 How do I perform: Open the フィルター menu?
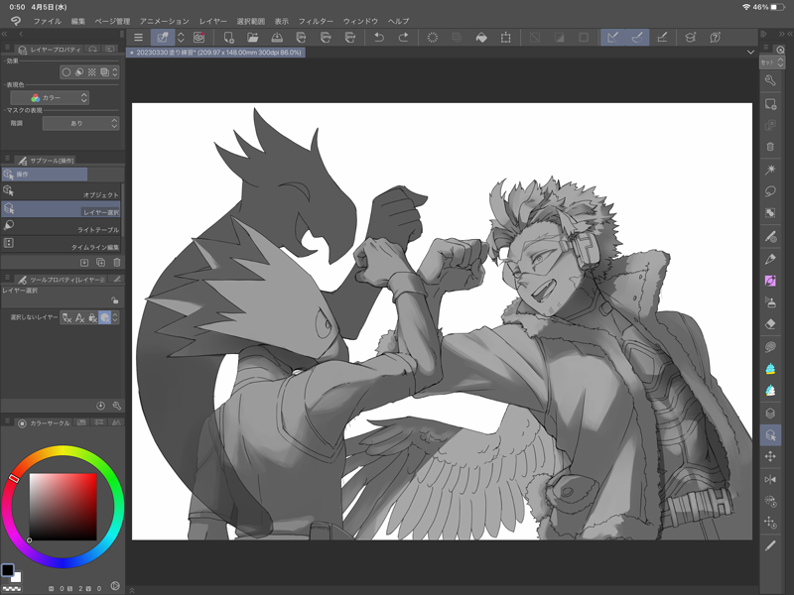[x=316, y=21]
